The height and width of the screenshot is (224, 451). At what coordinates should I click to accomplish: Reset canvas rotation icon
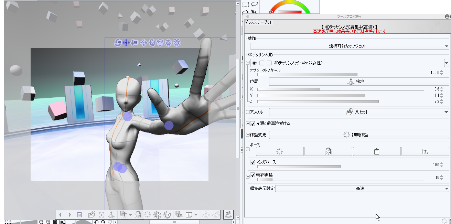tap(110, 222)
